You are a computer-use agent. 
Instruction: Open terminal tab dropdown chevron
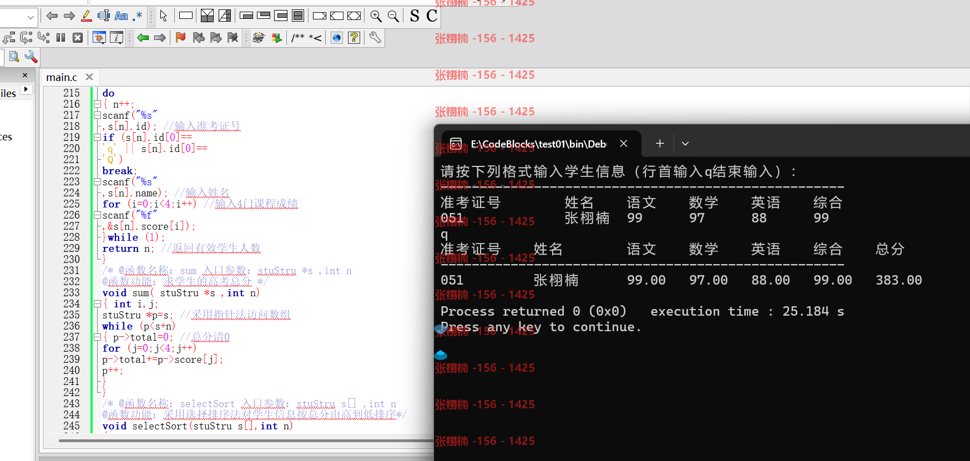click(x=685, y=144)
